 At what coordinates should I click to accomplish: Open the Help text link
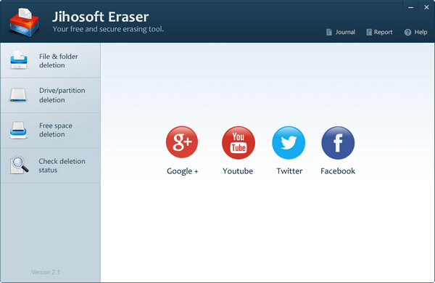pos(420,32)
